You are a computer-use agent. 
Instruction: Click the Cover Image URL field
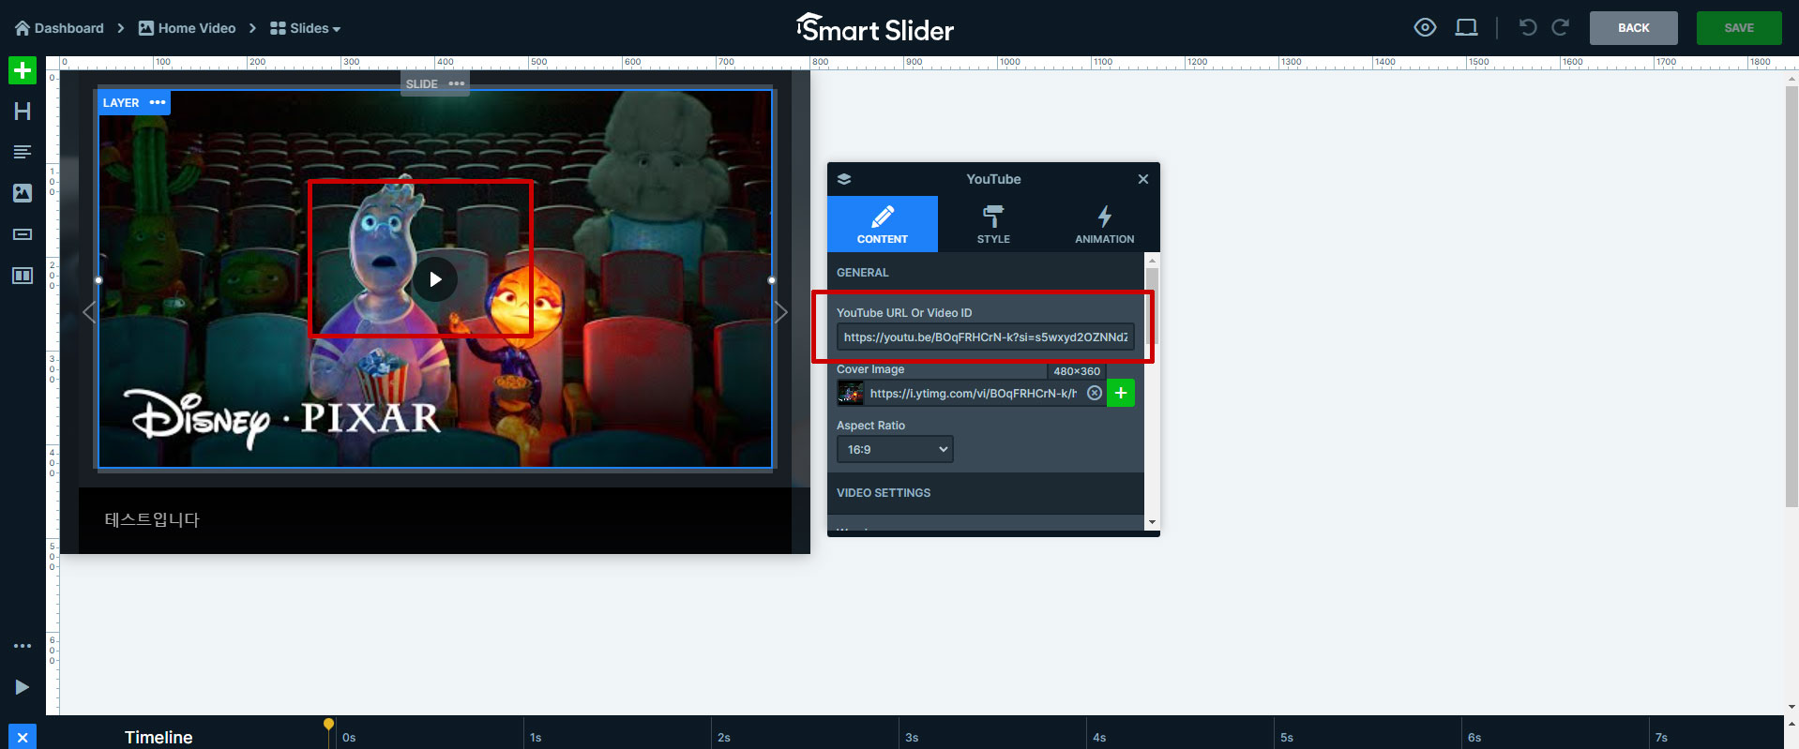click(974, 393)
